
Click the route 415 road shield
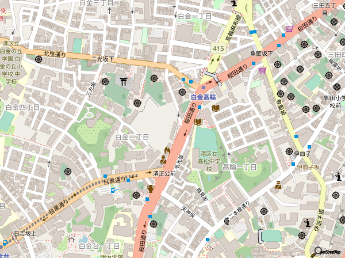click(217, 50)
